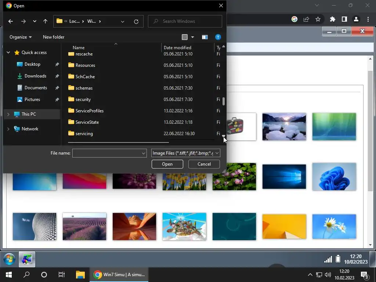This screenshot has height=282, width=376.
Task: Select Documents in Quick access
Action: click(36, 88)
